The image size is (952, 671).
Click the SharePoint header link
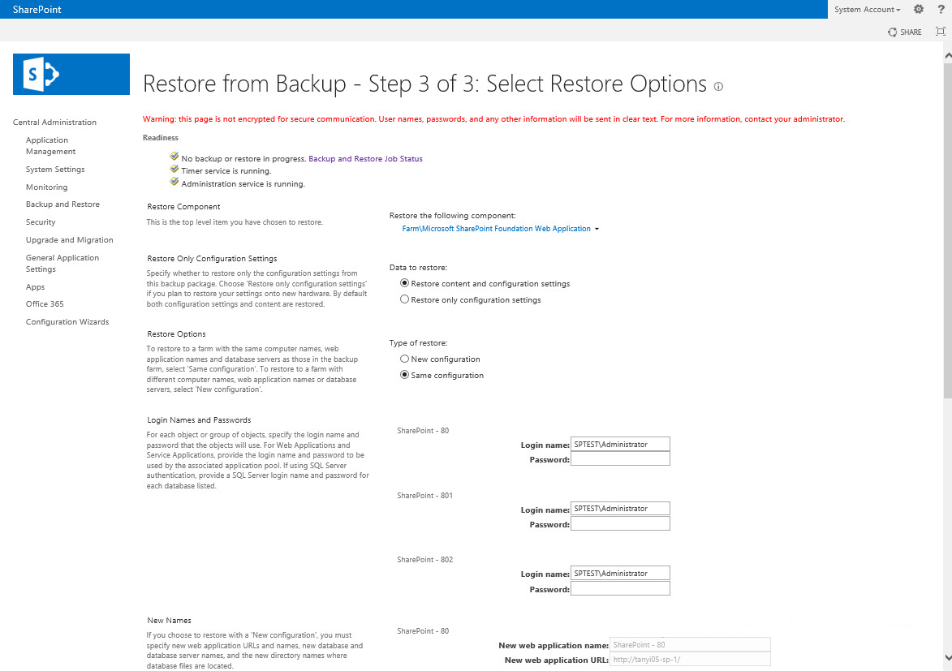pyautogui.click(x=37, y=9)
